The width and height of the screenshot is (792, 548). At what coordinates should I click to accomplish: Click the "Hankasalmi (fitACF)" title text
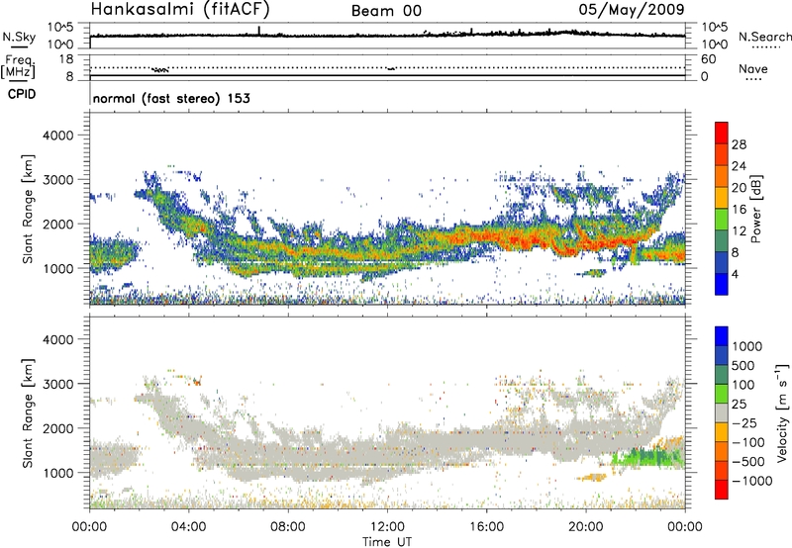180,9
